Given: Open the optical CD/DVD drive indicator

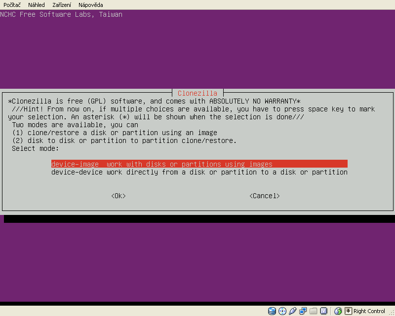Looking at the screenshot, I should 282,311.
